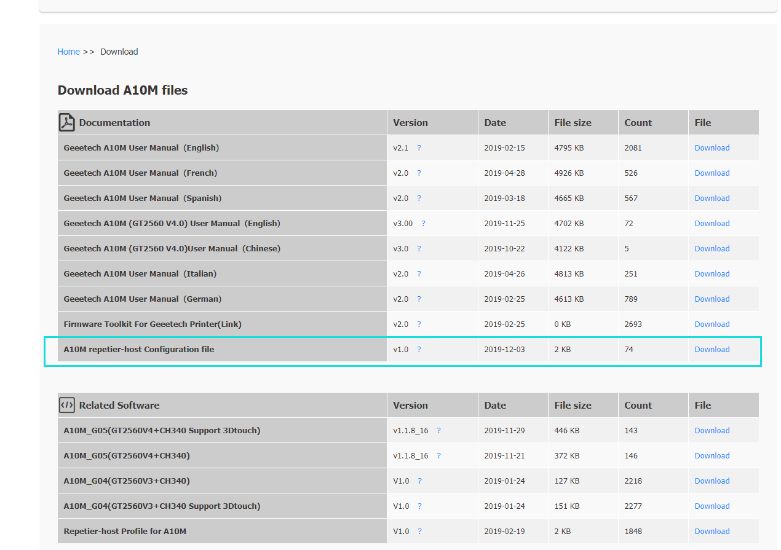Download Repetier-host Profile for A10M
Viewport: 781px width, 550px height.
(x=712, y=532)
